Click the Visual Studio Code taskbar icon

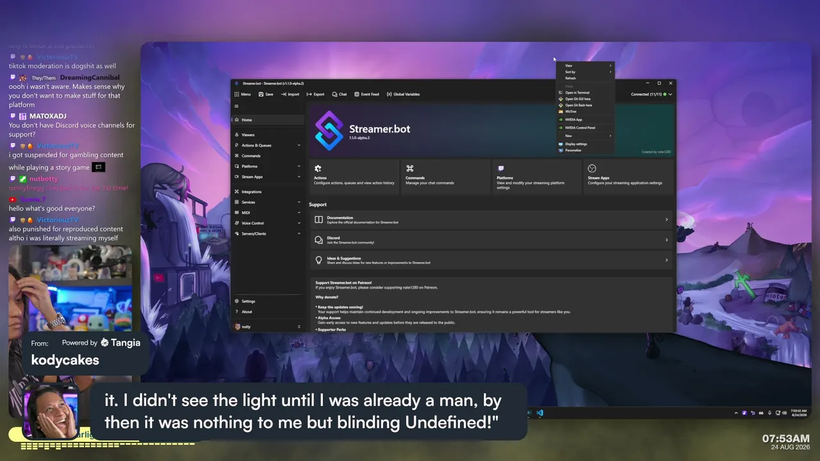[x=540, y=413]
